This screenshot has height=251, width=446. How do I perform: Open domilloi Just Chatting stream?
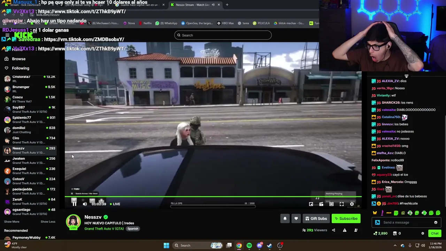coord(30,130)
